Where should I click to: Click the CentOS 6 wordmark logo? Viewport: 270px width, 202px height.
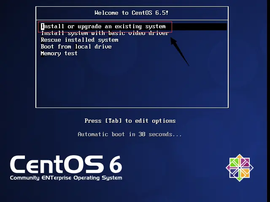66,164
